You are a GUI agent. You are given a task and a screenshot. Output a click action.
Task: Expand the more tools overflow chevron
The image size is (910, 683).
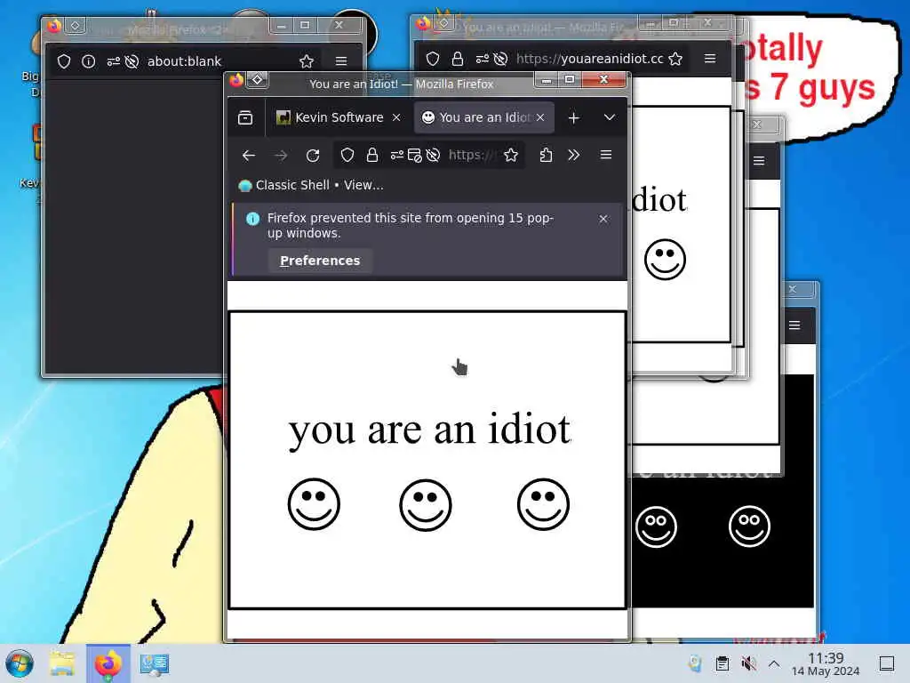[573, 155]
